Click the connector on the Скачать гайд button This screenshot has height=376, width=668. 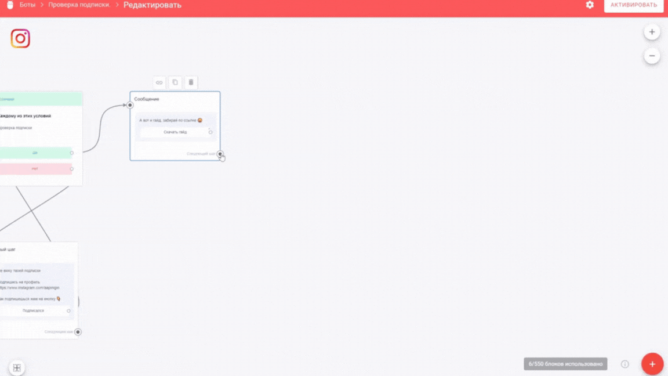(x=210, y=132)
